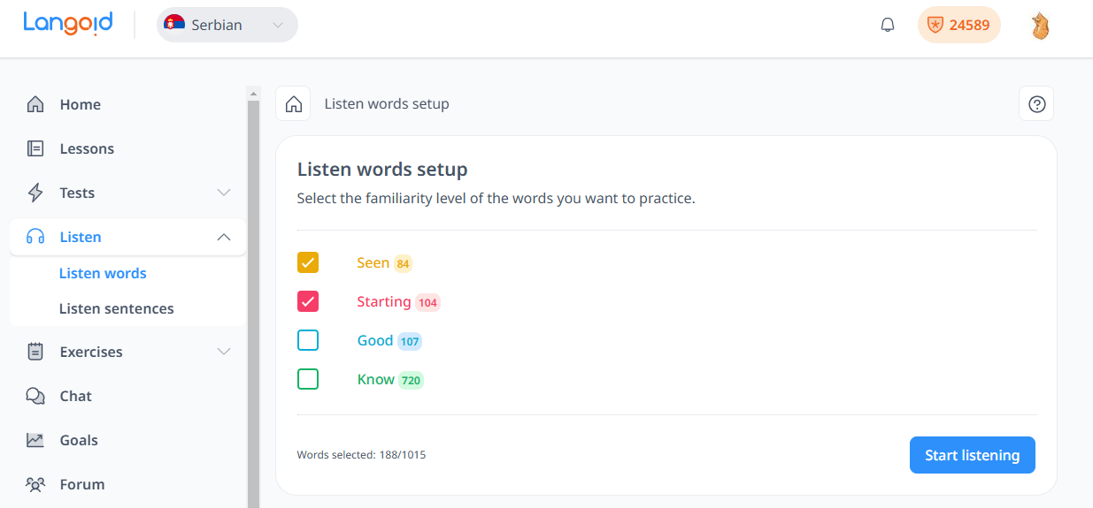1093x508 pixels.
Task: Click the Goals chart icon
Action: (35, 440)
